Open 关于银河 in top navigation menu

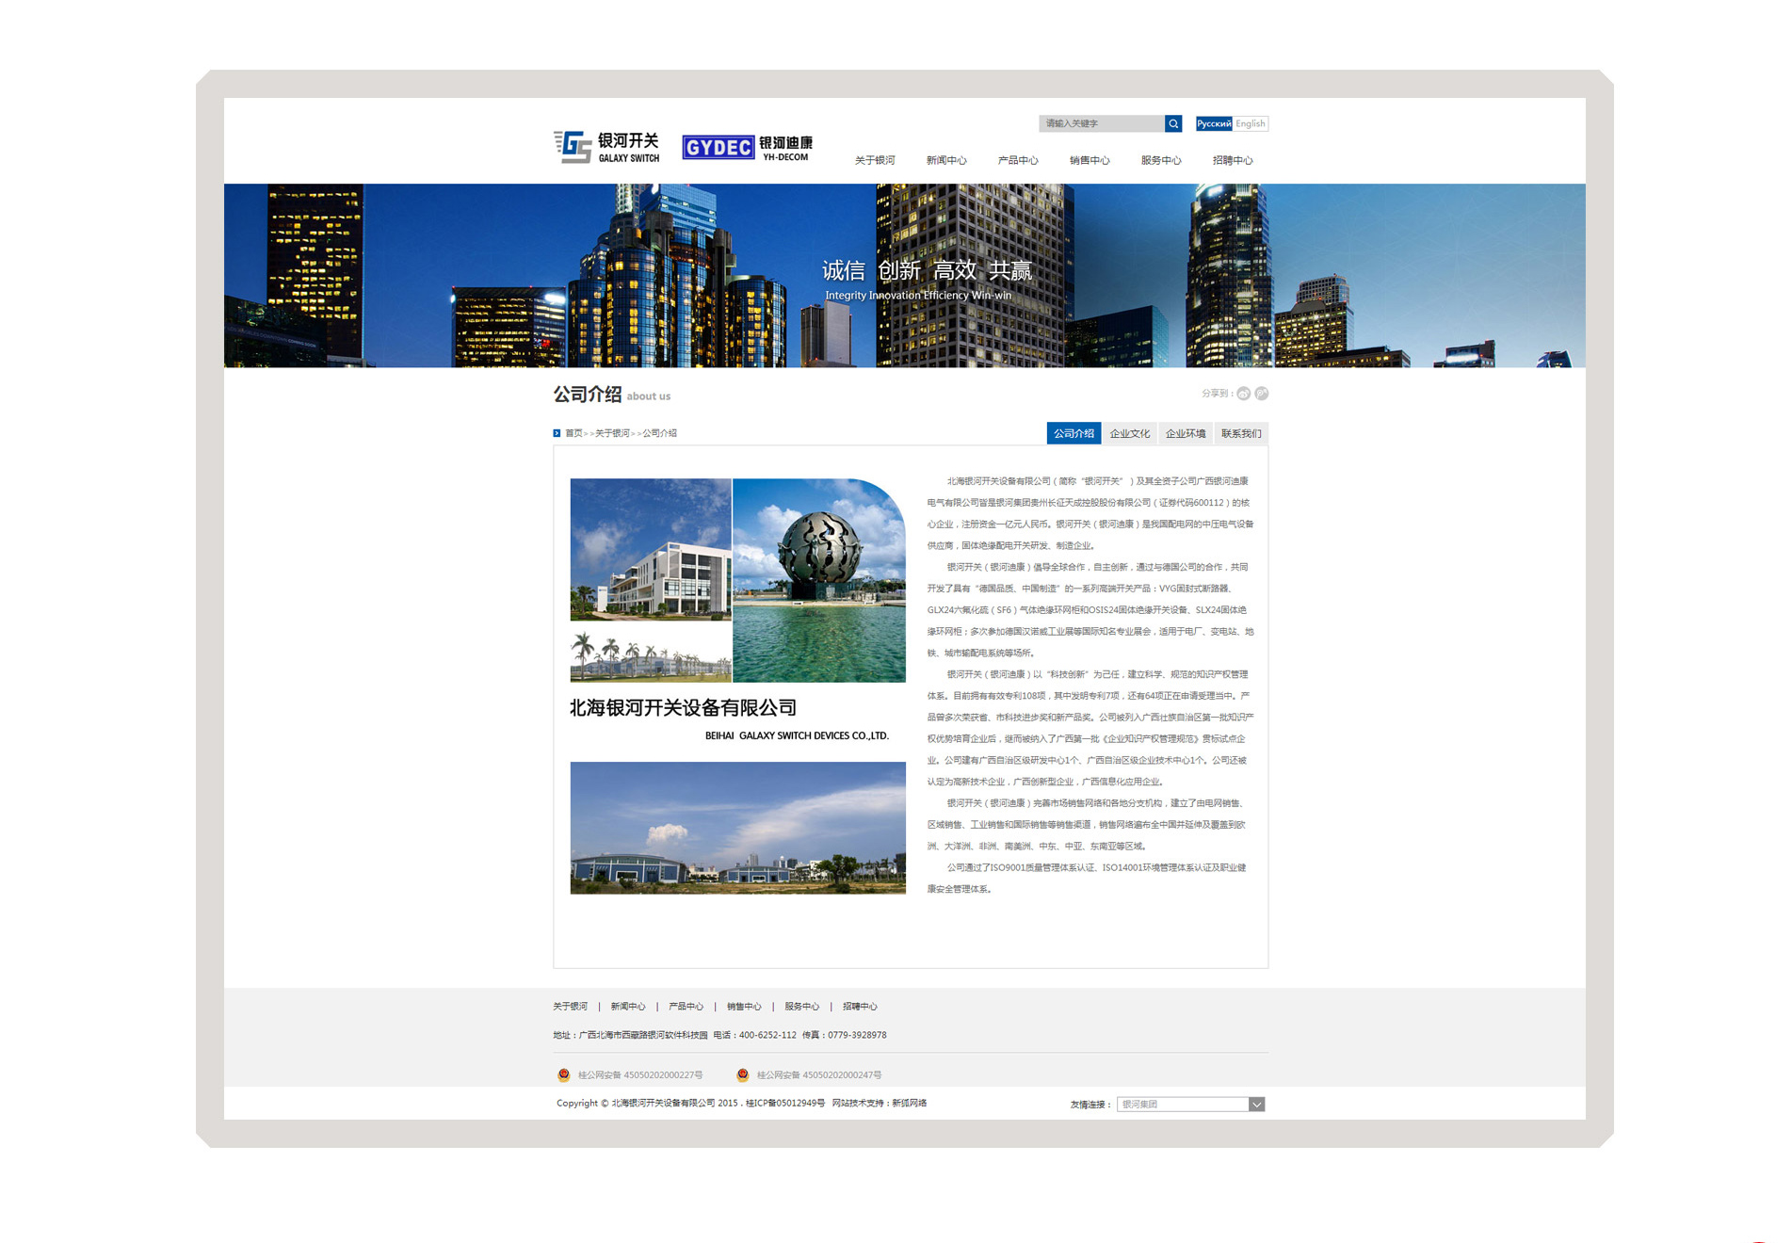[x=874, y=160]
